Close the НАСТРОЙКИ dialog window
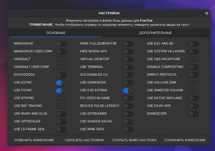This screenshot has width=215, height=151. pyautogui.click(x=207, y=13)
